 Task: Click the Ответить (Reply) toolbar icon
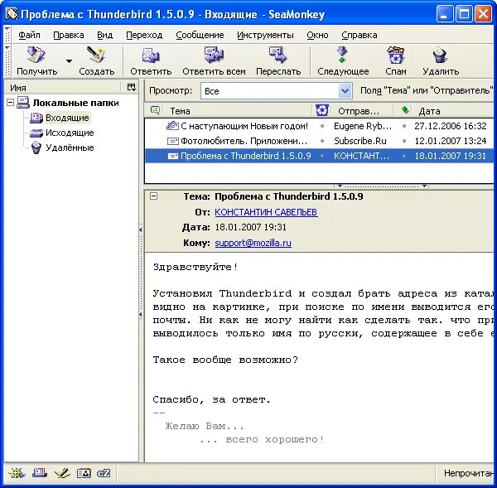(x=151, y=56)
